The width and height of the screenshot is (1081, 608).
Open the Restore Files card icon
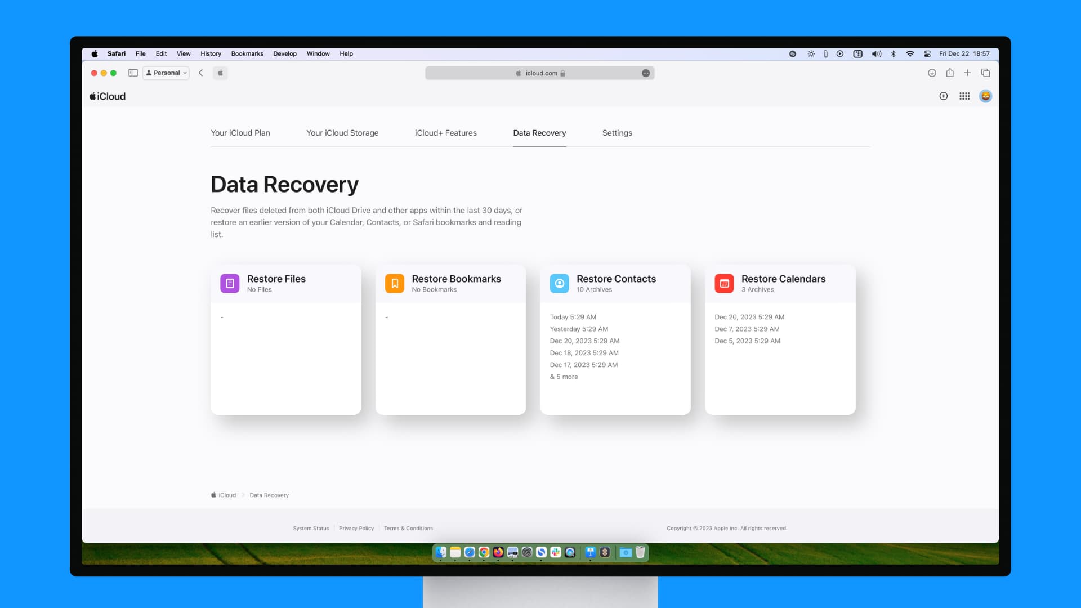[x=230, y=283]
